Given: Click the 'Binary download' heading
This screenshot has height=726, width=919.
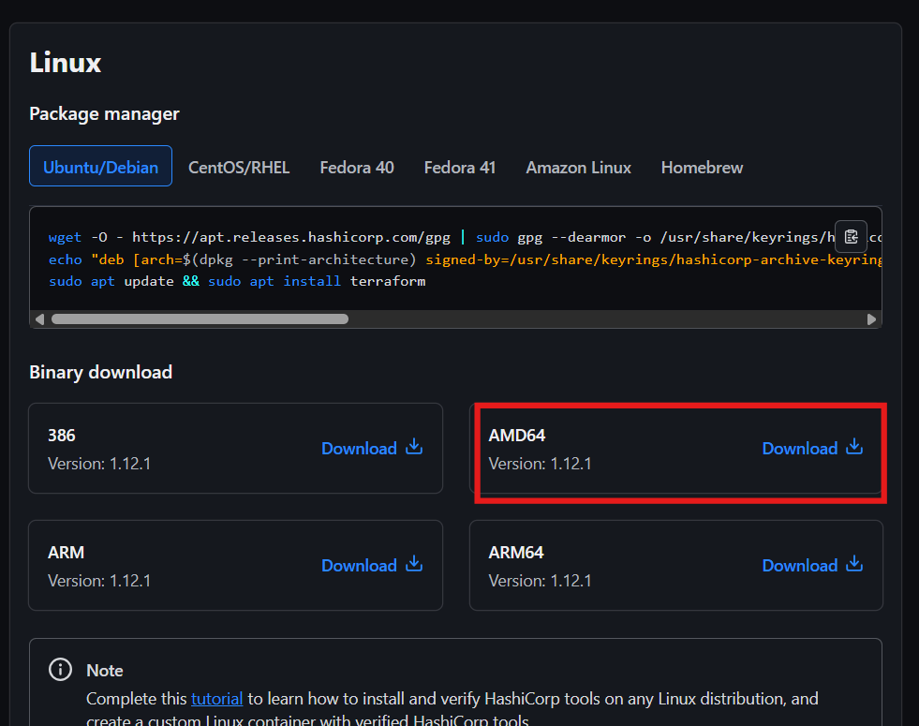Looking at the screenshot, I should (x=101, y=372).
